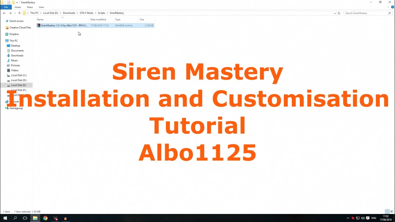Click the network icon in system tray
395x222 pixels.
(358, 218)
